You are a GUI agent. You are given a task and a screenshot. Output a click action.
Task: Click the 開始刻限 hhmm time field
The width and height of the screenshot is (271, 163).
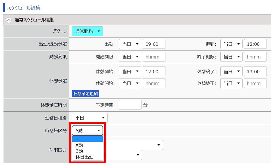pos(154,57)
